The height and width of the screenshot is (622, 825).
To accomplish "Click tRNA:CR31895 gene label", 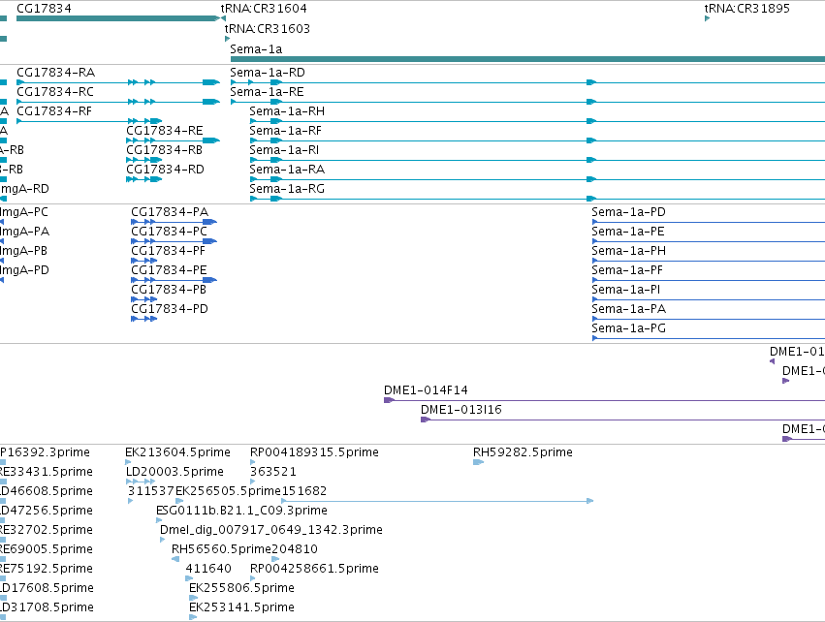I will pyautogui.click(x=747, y=9).
